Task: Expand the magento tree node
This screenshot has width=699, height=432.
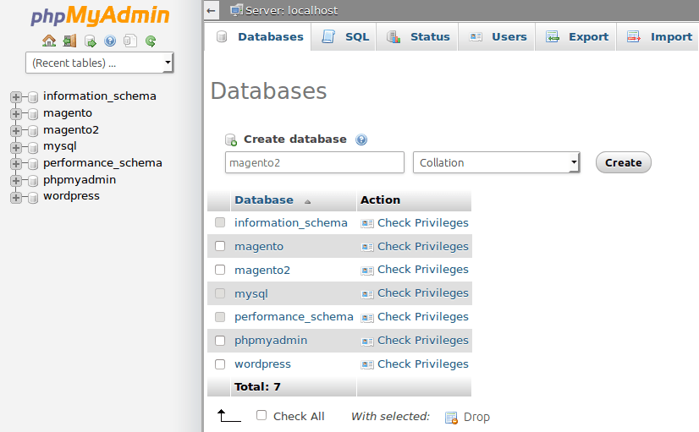Action: [16, 113]
